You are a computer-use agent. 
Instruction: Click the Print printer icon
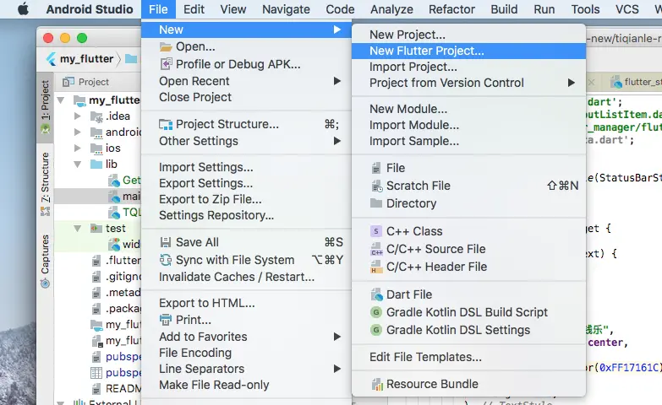tap(167, 320)
